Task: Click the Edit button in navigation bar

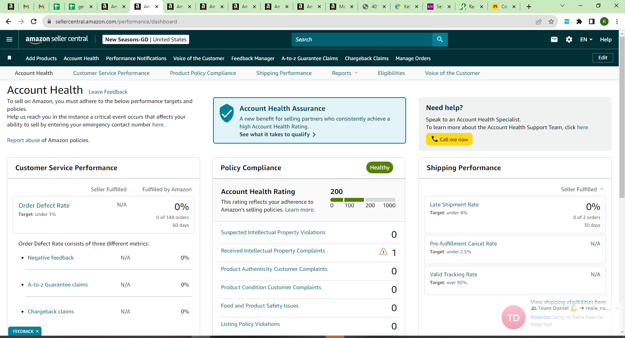Action: pos(603,58)
